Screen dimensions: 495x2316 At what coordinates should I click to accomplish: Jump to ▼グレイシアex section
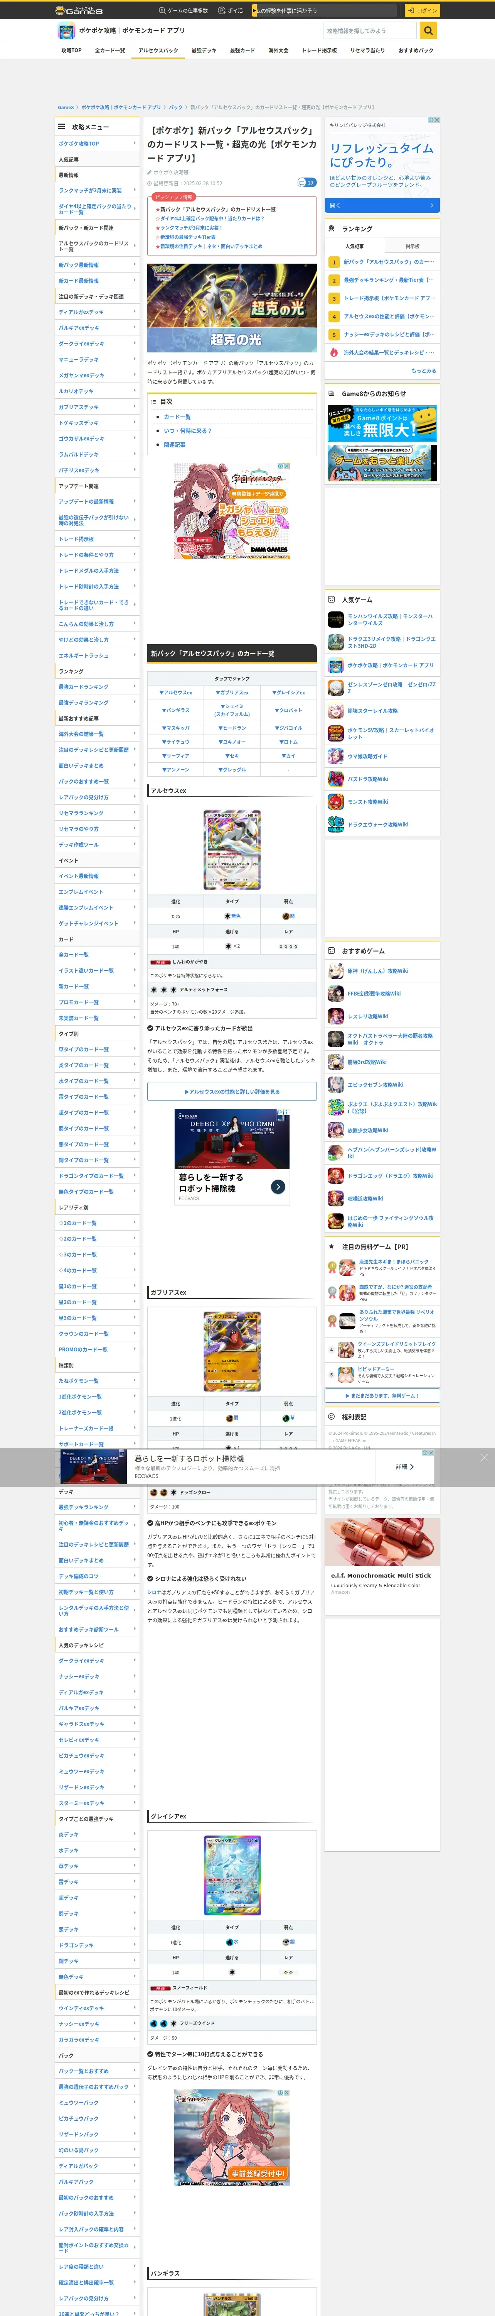288,692
